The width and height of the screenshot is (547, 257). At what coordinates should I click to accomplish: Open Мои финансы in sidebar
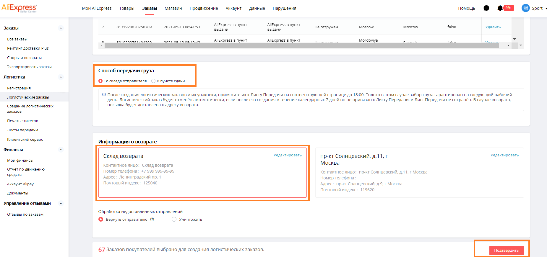coord(20,161)
